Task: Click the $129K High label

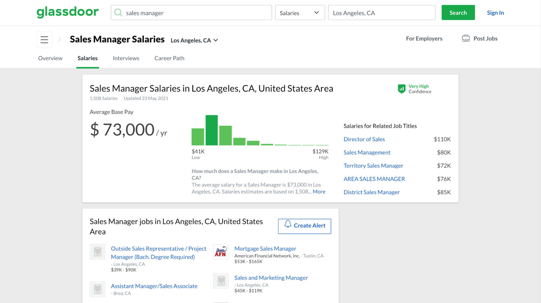Action: pos(320,154)
